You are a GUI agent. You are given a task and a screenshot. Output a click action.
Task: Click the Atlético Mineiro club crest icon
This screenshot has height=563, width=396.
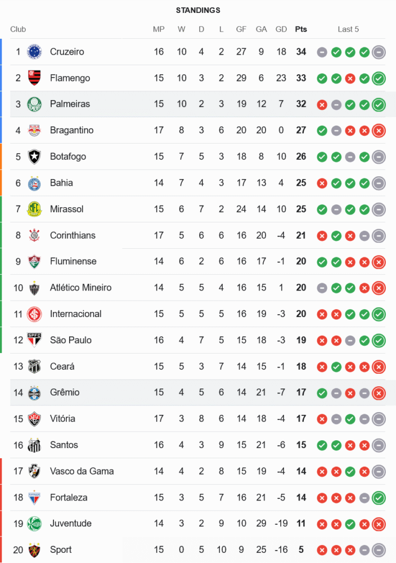(x=35, y=288)
